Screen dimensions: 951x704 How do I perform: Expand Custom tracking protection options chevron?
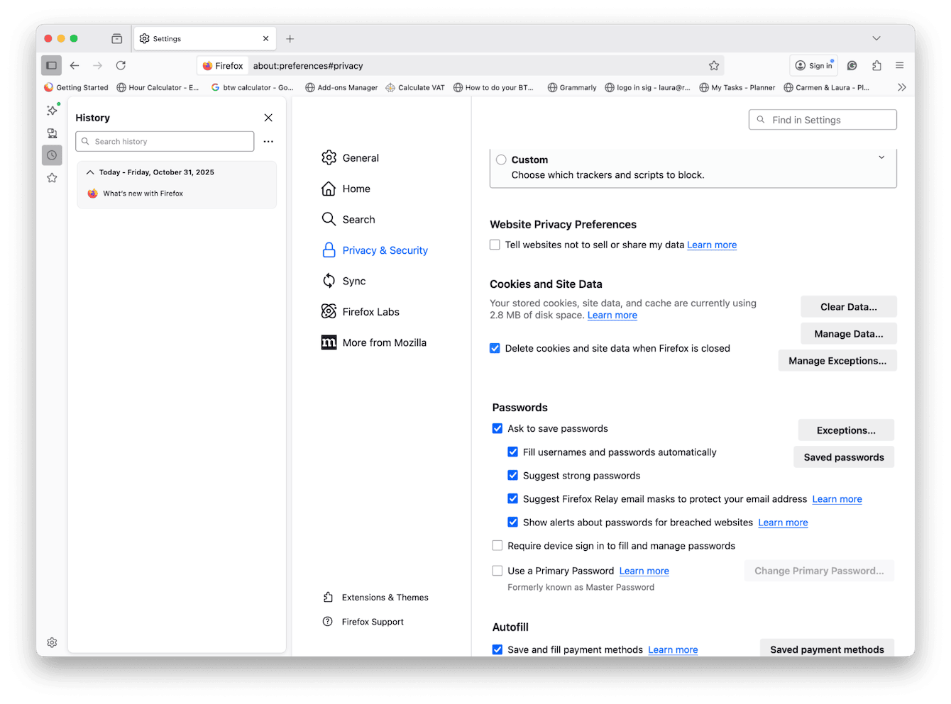(x=881, y=157)
